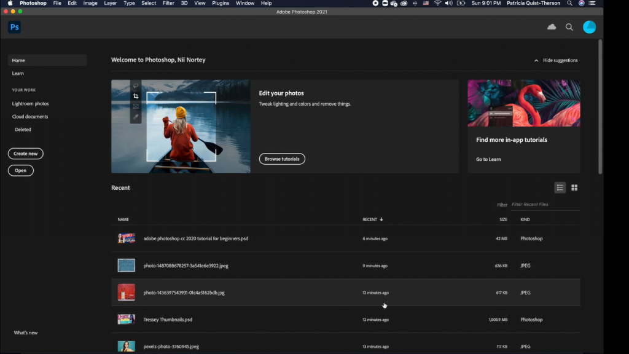Open the Siri icon in menu bar
The height and width of the screenshot is (354, 629).
click(x=581, y=3)
